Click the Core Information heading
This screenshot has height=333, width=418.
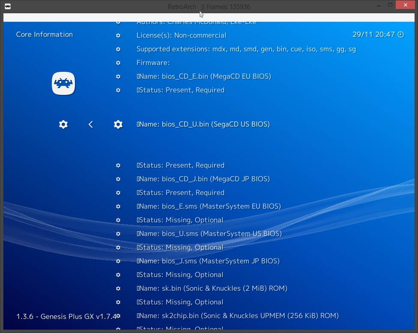click(x=44, y=35)
